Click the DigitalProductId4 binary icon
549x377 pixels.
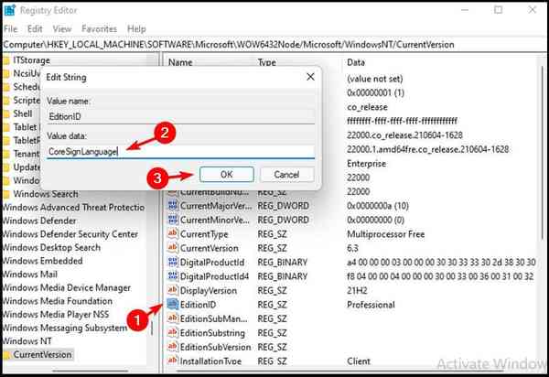click(173, 276)
